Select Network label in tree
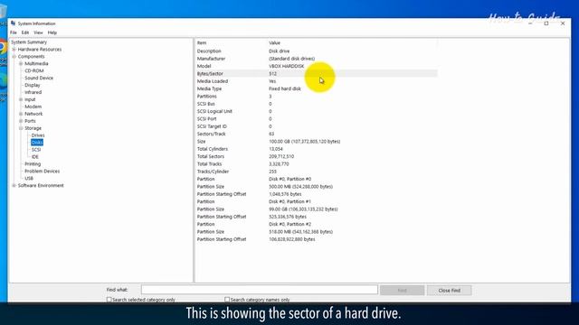579x325 pixels. 33,114
